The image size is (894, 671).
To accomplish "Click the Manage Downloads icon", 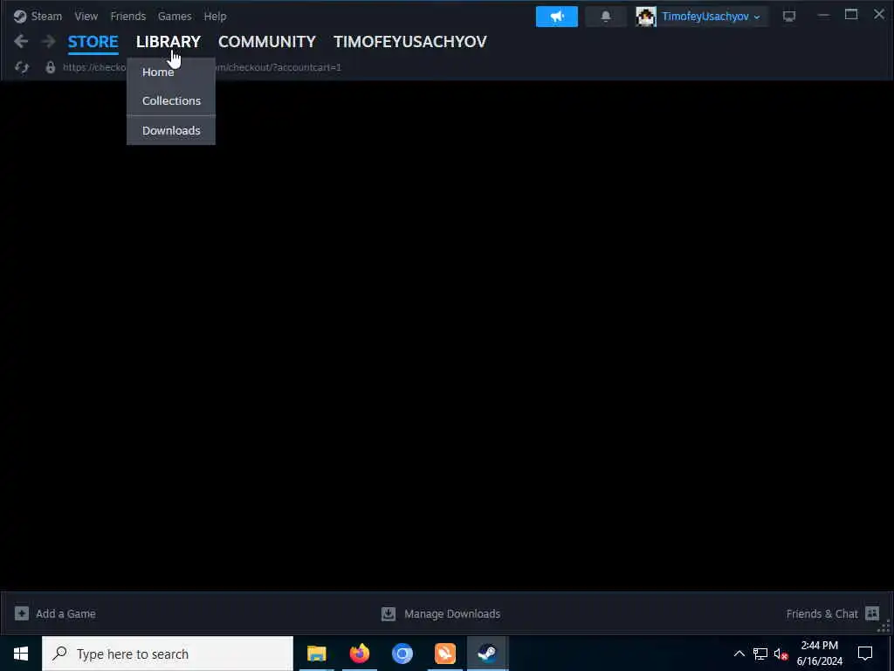I will click(389, 613).
